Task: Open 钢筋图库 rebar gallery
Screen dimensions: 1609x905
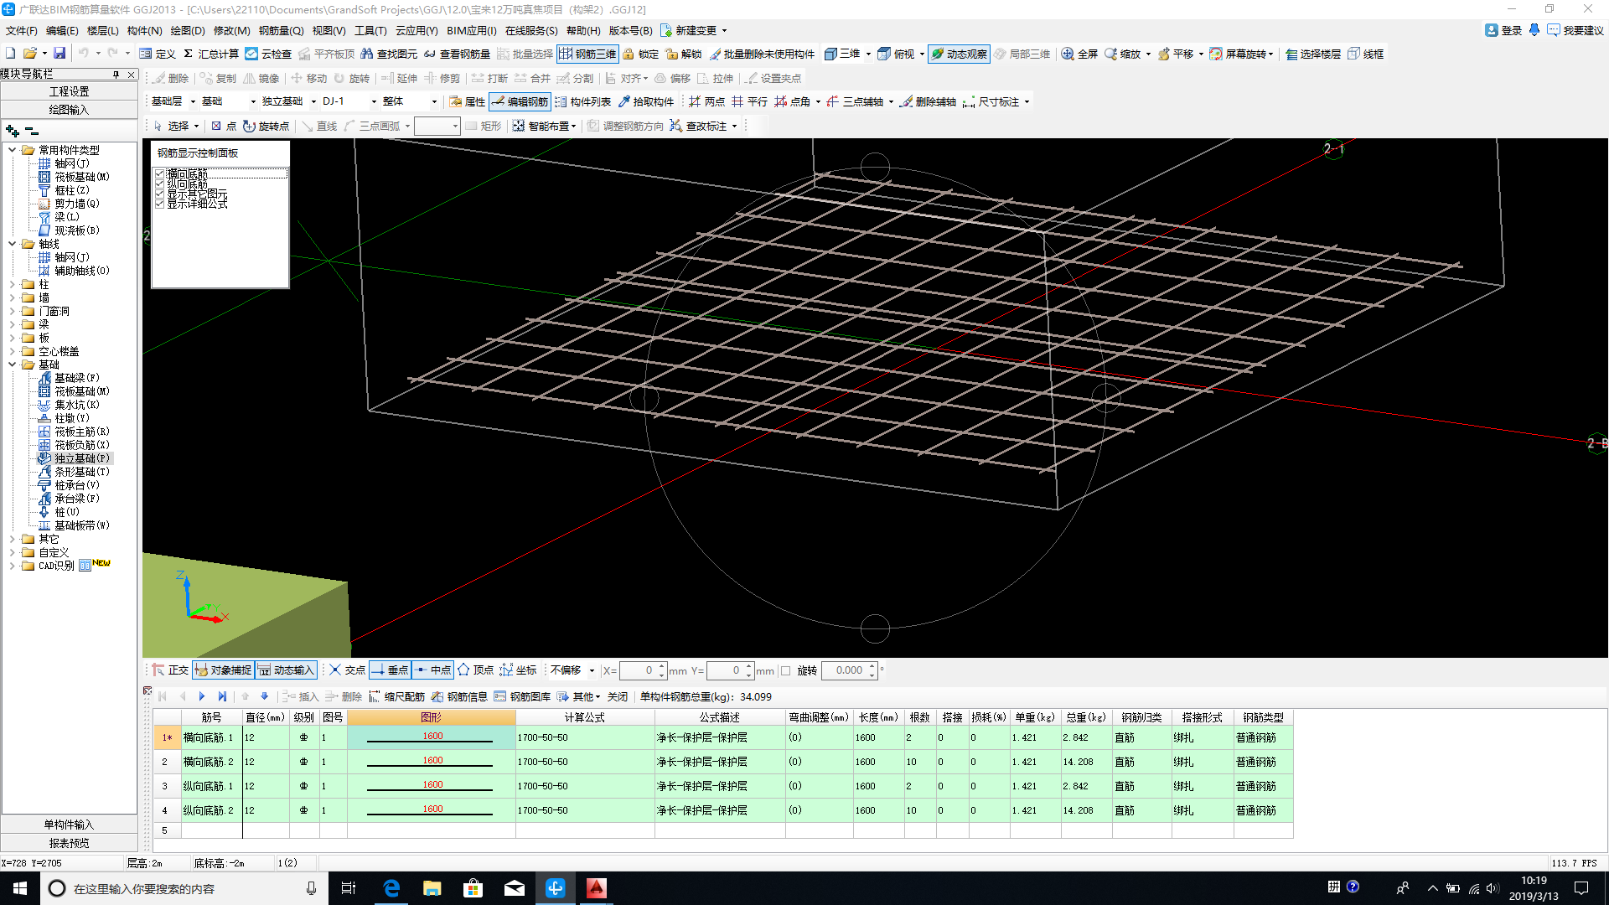Action: pos(523,696)
